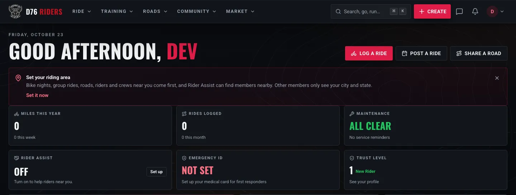Click the route icon beside Rides Logged
The height and width of the screenshot is (195, 516).
[184, 114]
